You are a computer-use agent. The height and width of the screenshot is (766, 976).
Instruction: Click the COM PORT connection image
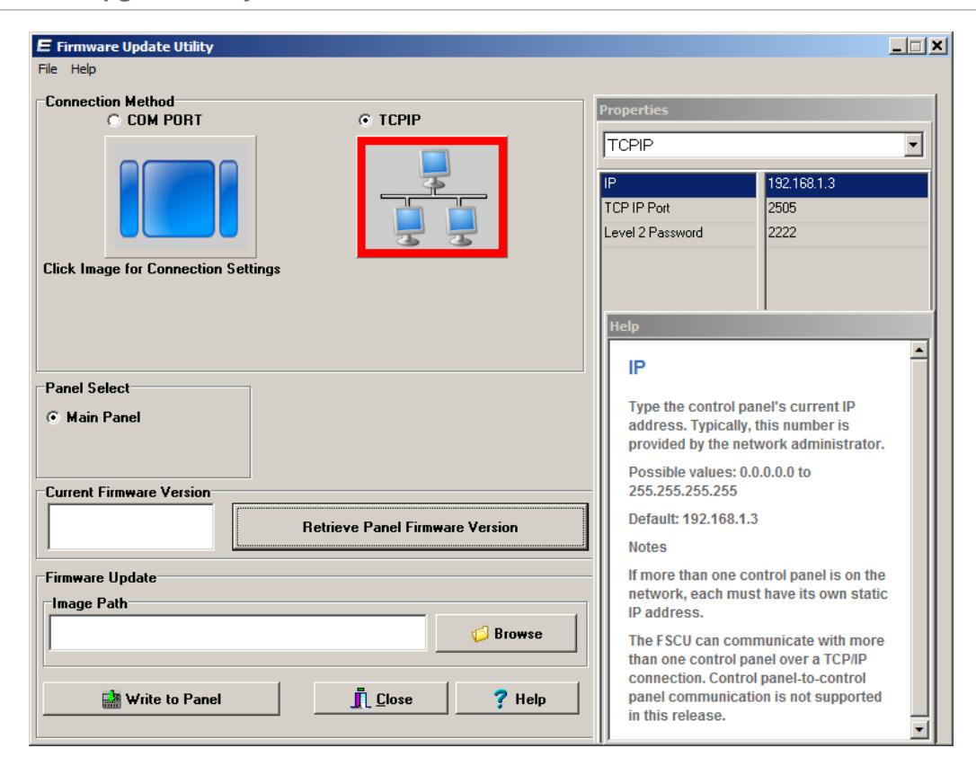click(x=181, y=197)
